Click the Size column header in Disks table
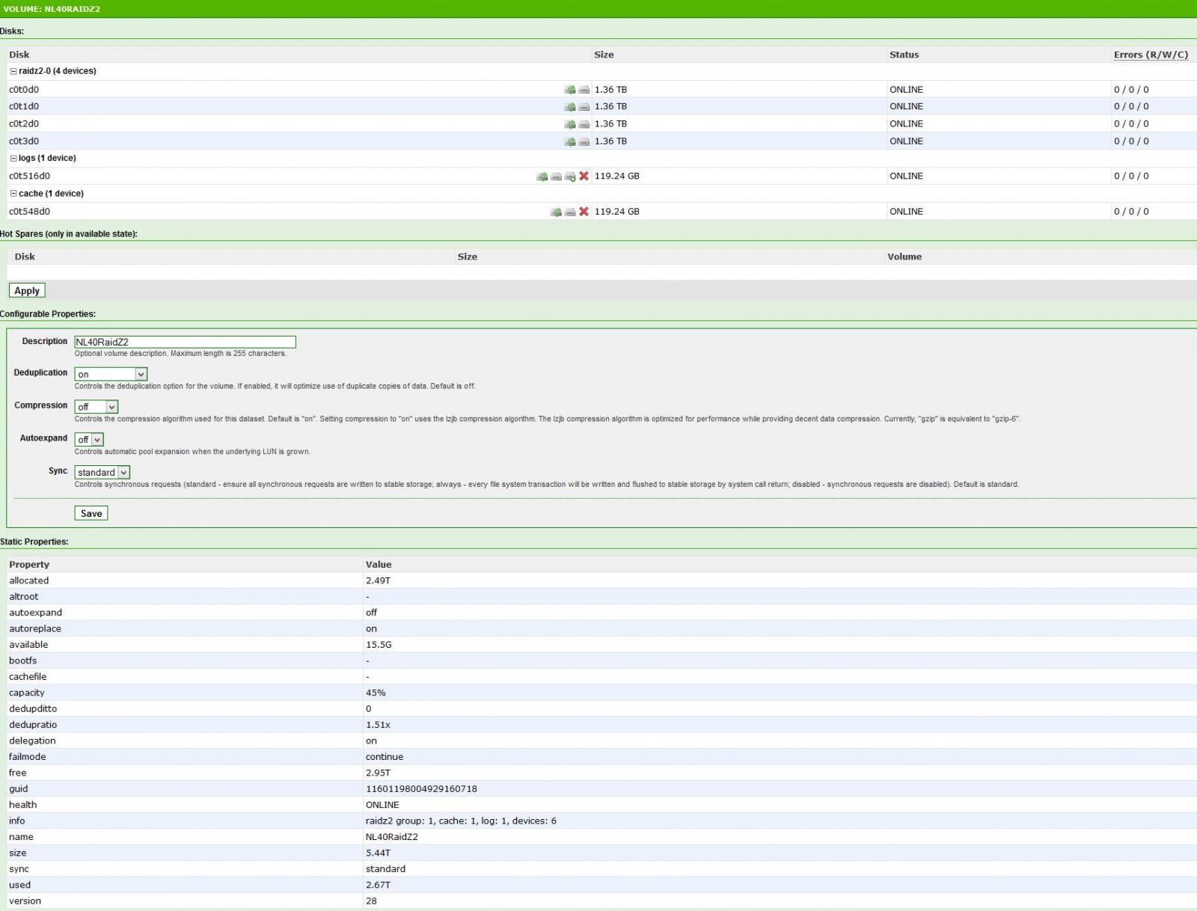Image resolution: width=1197 pixels, height=911 pixels. 604,55
